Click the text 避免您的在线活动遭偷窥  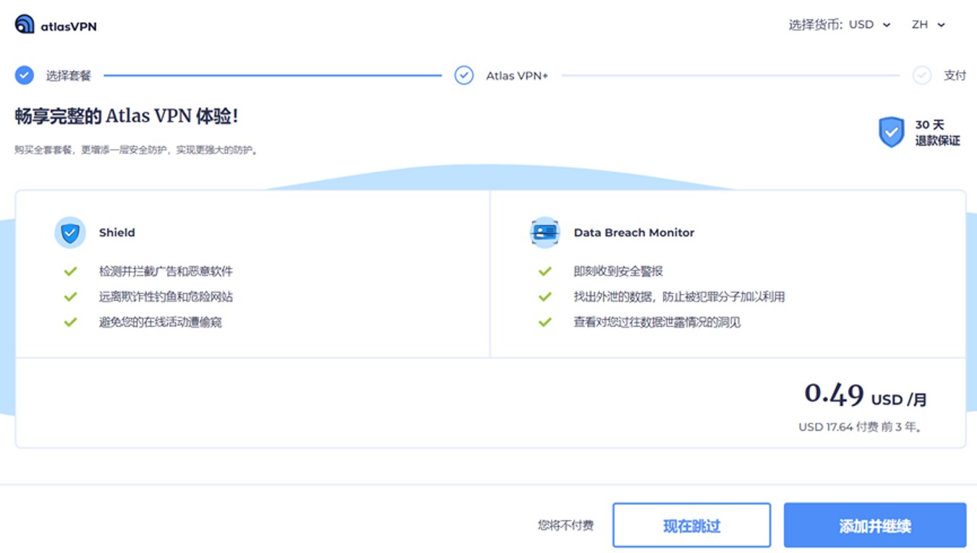point(161,322)
